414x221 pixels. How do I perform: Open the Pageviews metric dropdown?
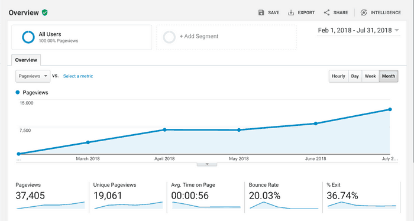(x=33, y=76)
